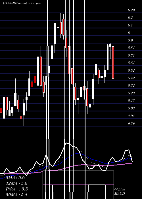Click the 5.81 price axis label
Viewport: 142px width, 199px height.
(131, 48)
